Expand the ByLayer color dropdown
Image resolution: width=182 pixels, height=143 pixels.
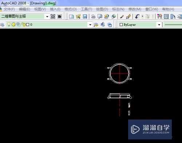159,25
